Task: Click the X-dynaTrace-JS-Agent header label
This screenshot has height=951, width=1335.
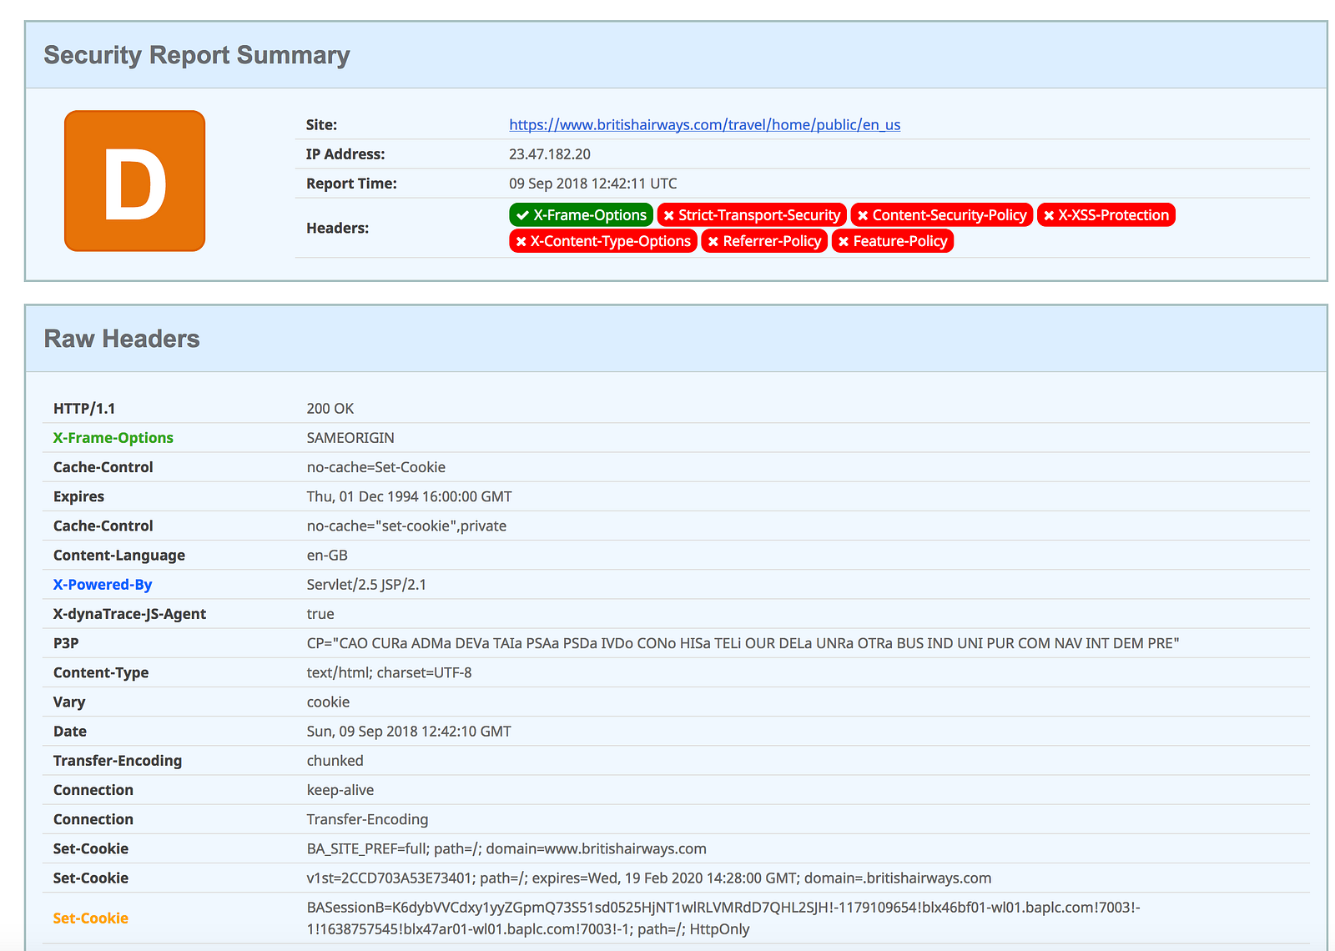Action: [x=129, y=614]
